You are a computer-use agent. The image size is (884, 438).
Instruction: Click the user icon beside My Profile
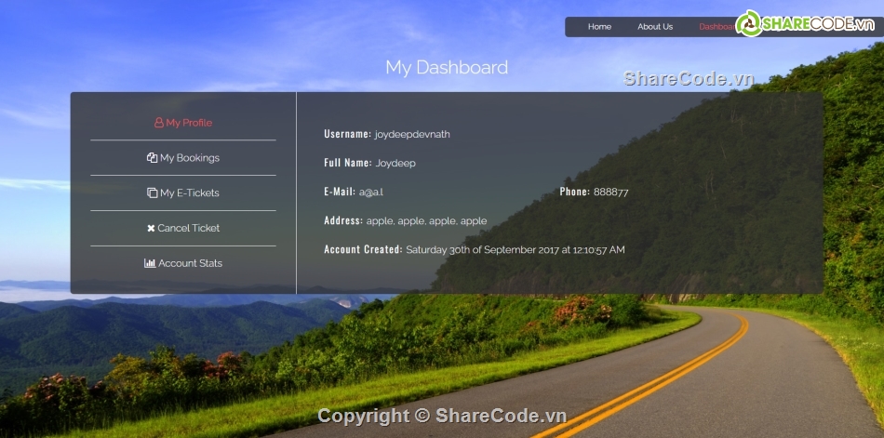click(159, 123)
